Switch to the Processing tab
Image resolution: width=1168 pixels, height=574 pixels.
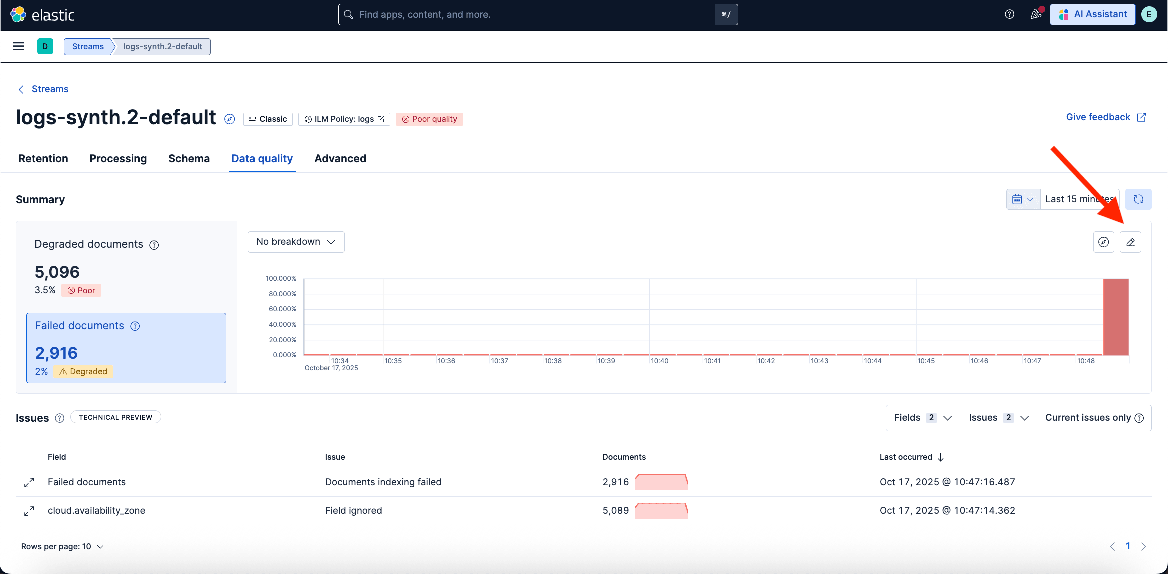point(118,159)
